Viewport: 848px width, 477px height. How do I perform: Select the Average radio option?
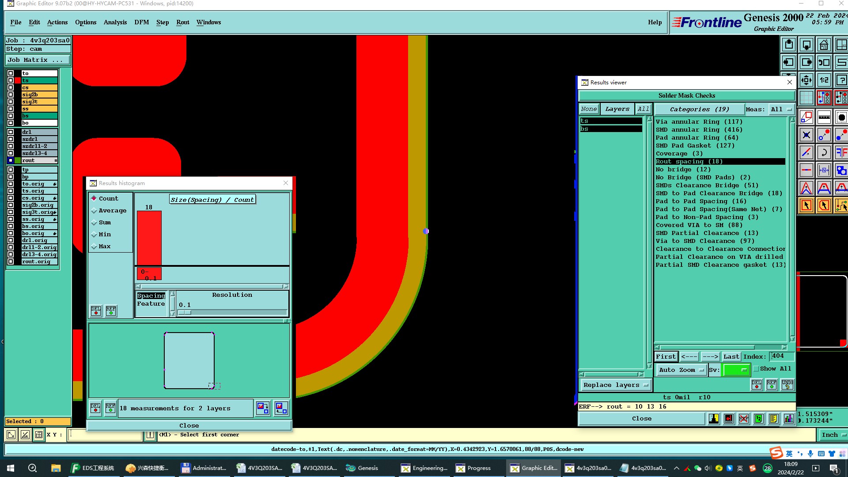coord(94,211)
